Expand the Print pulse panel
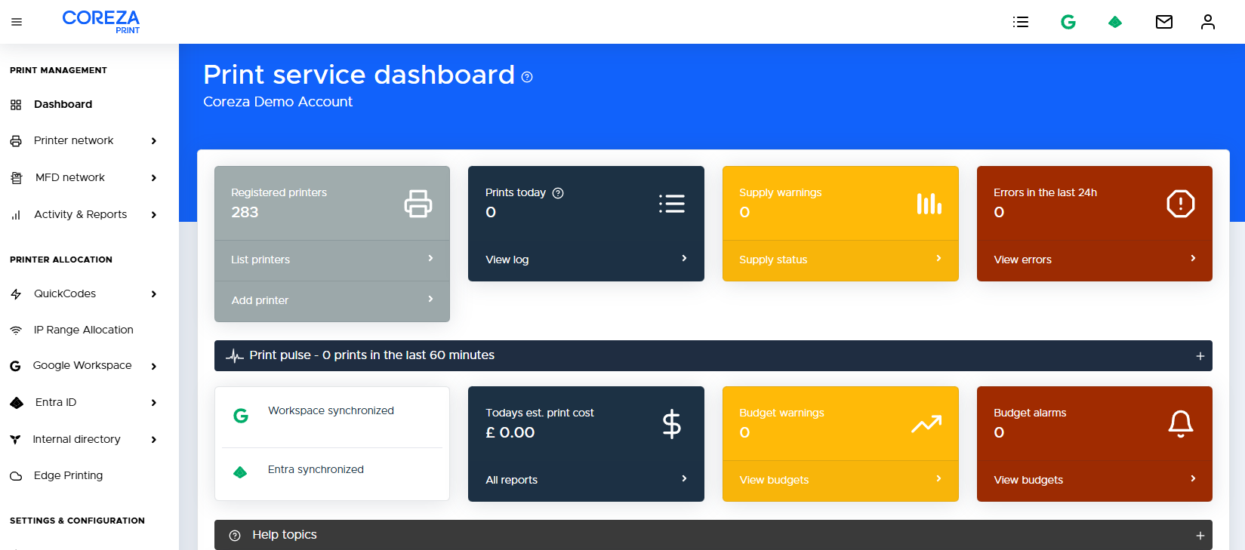 tap(1200, 356)
